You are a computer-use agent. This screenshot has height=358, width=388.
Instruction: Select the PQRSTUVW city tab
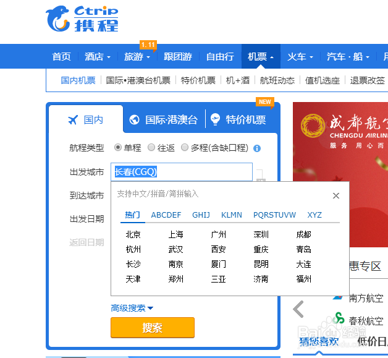tap(274, 215)
